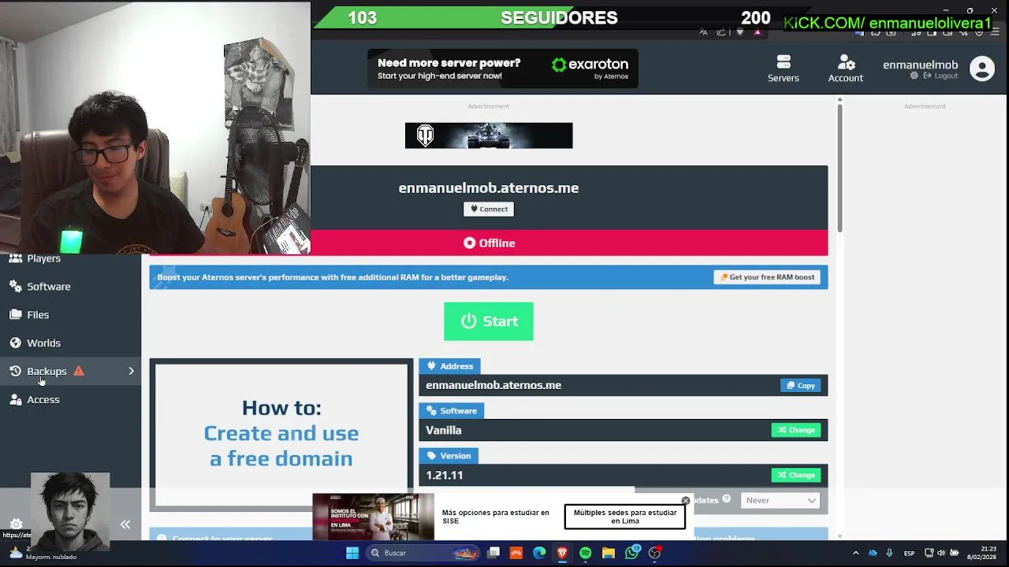Open the Account page icon

[x=846, y=69]
